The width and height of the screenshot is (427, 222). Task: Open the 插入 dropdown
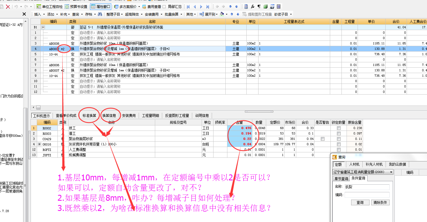point(39,14)
